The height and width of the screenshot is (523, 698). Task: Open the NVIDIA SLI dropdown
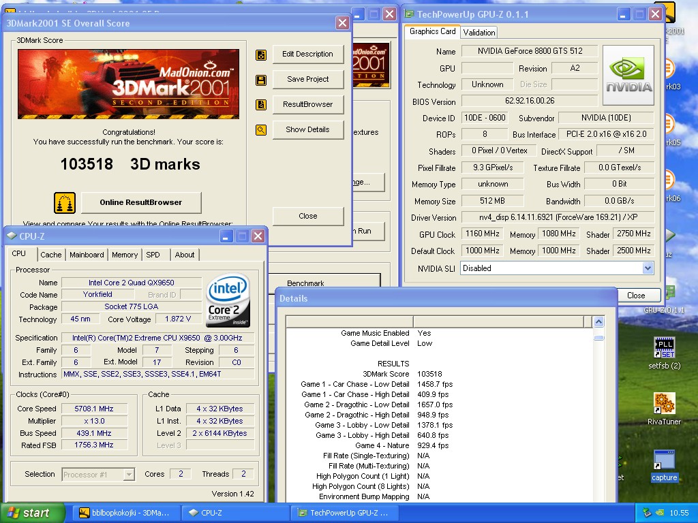(648, 268)
